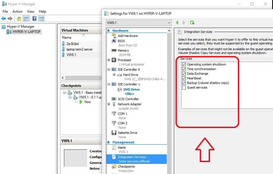Click the Back arrow in Hyper-V Manager toolbar
This screenshot has width=273, height=174.
point(3,18)
